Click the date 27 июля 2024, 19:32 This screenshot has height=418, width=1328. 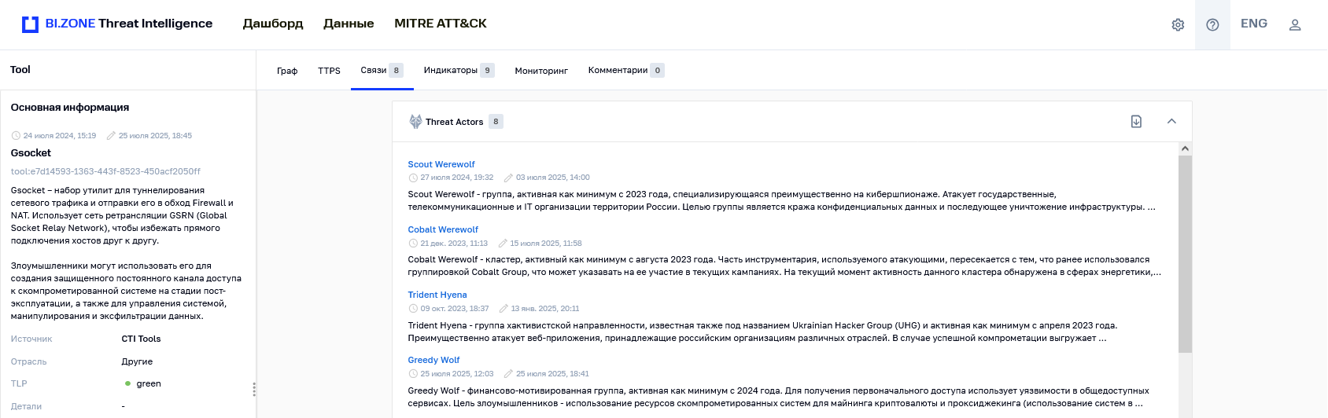pyautogui.click(x=457, y=178)
